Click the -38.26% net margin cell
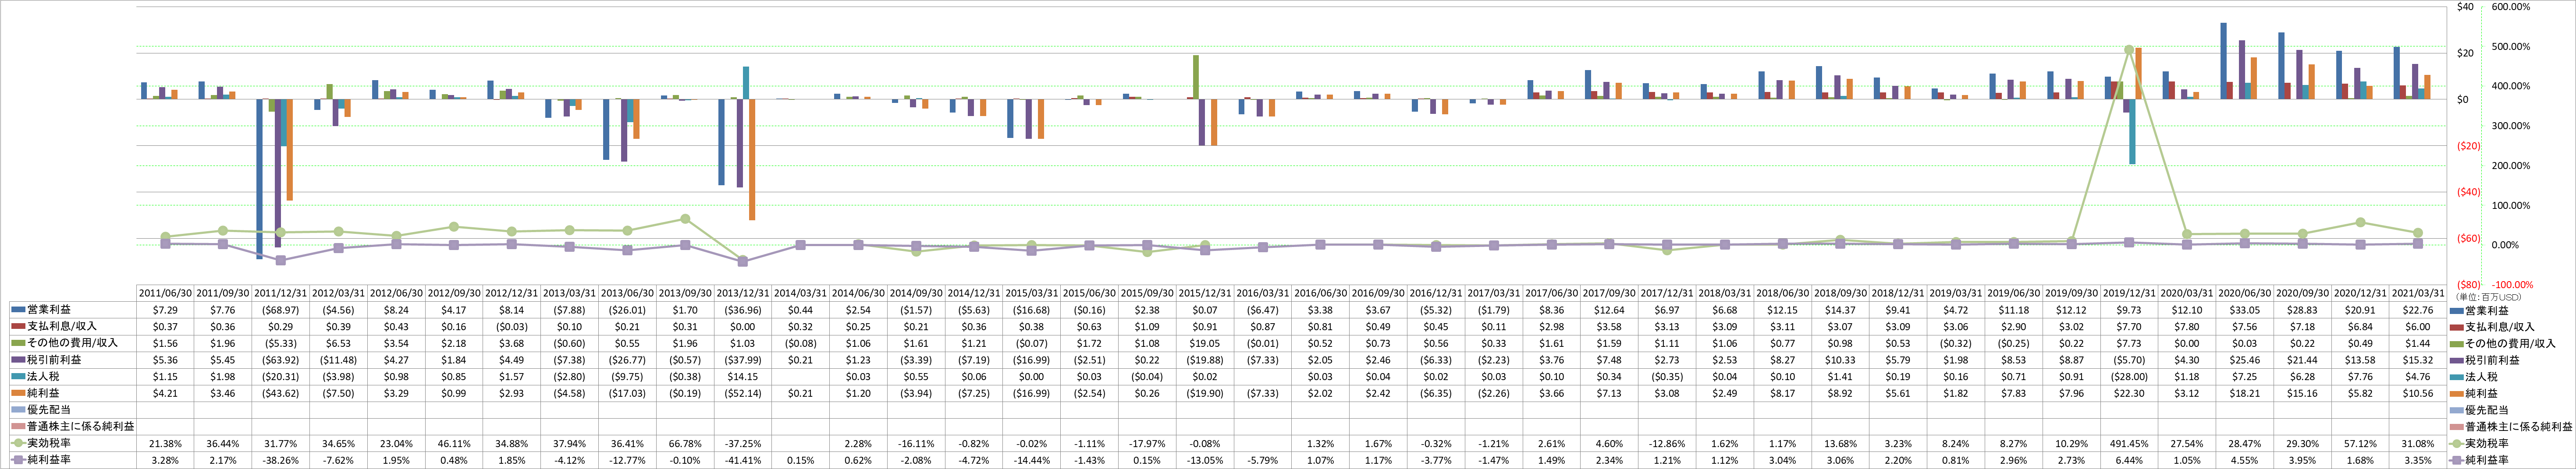This screenshot has width=2576, height=469. pyautogui.click(x=281, y=460)
